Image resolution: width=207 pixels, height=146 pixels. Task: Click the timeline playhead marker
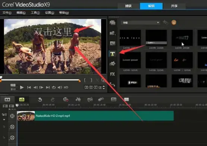click(17, 105)
